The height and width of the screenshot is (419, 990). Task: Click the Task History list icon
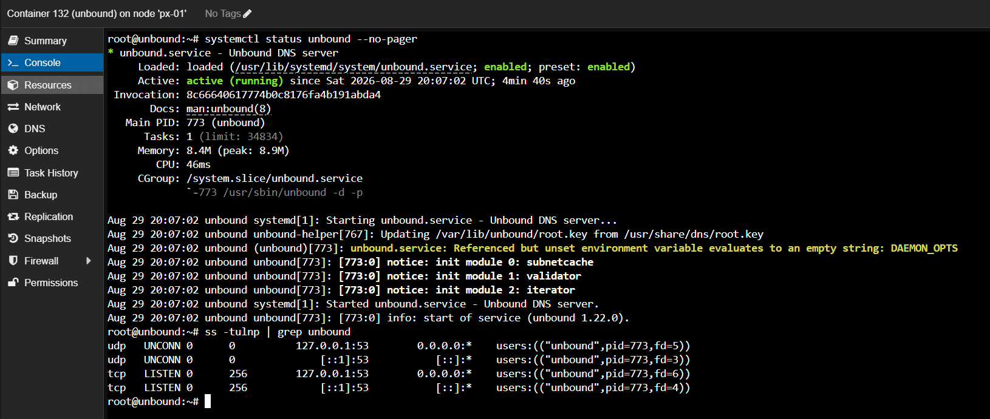[x=13, y=173]
